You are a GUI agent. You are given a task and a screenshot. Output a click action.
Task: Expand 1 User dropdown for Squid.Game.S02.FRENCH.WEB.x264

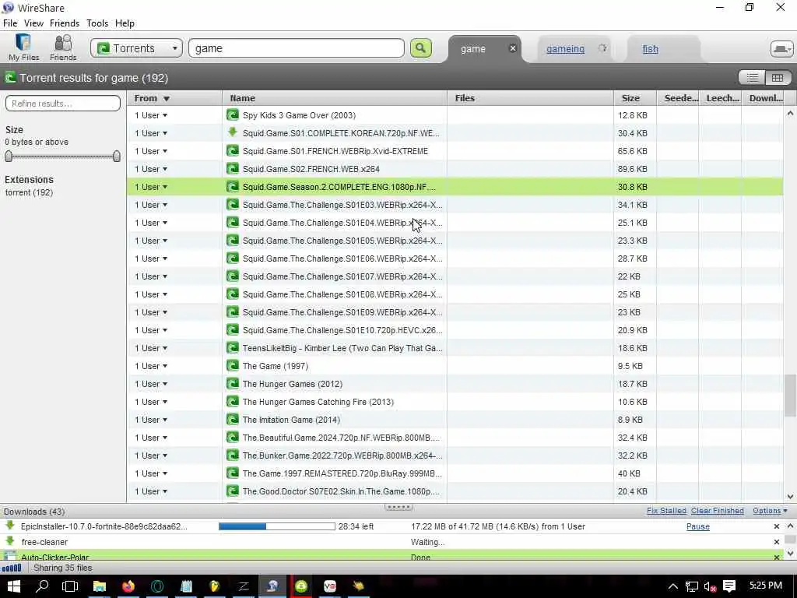click(165, 169)
